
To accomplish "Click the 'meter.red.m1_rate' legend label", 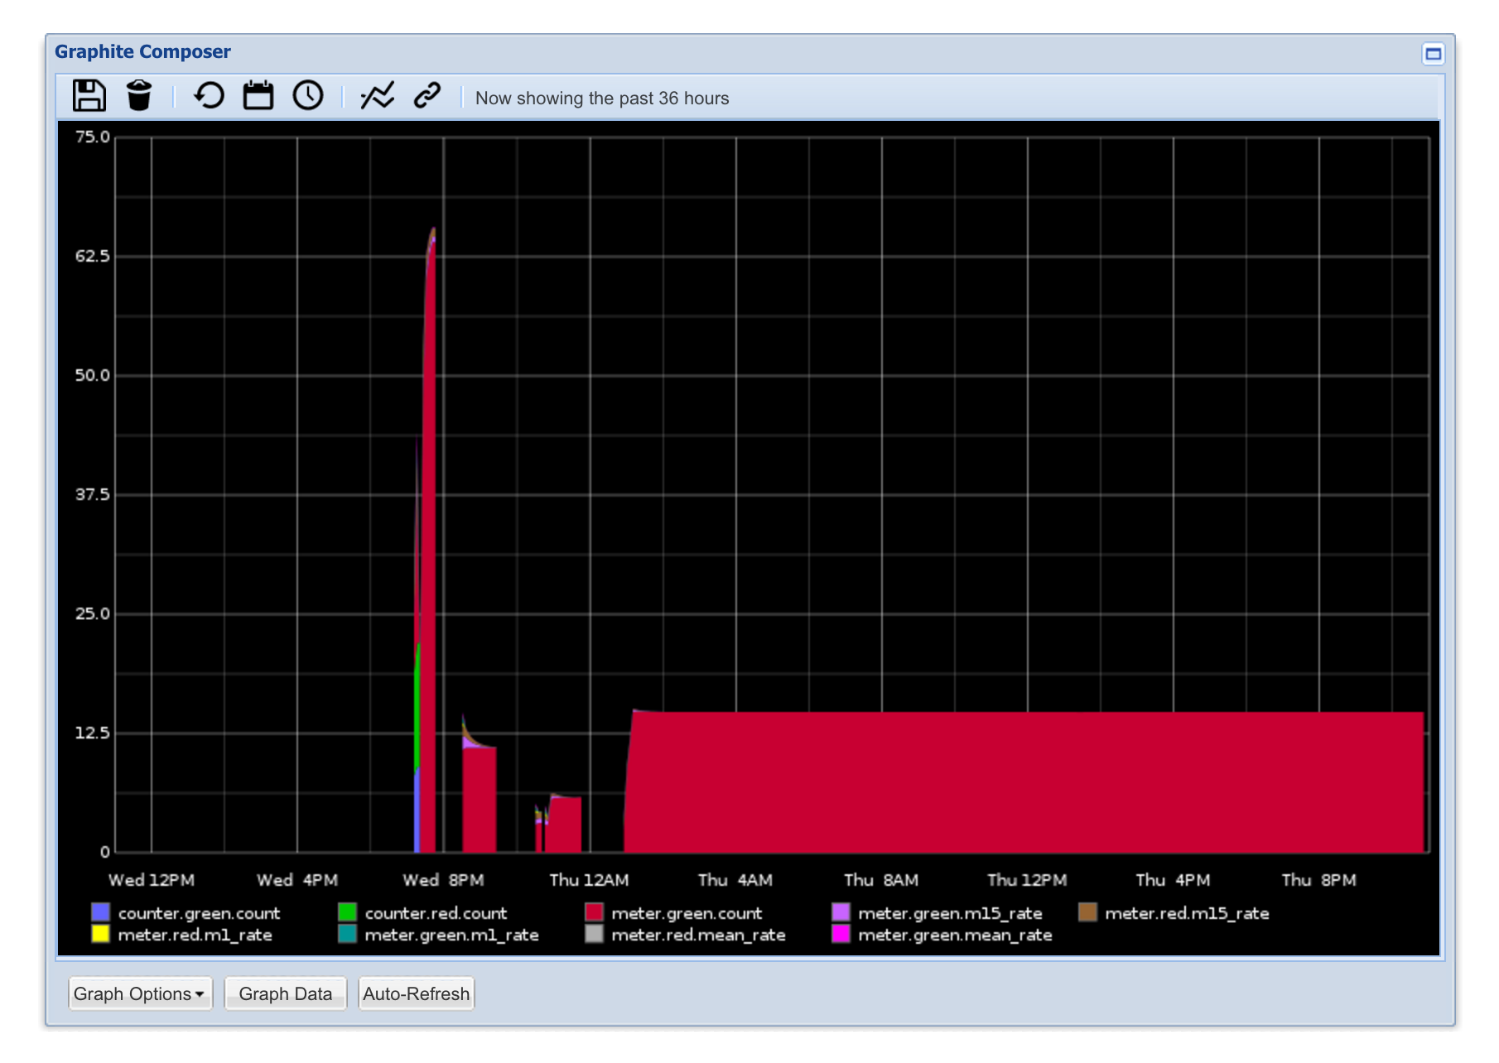I will coord(195,935).
